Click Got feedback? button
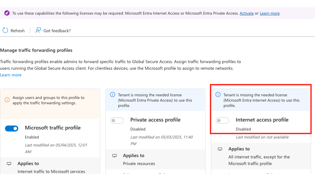Viewport: 315px width, 174px height. click(57, 31)
